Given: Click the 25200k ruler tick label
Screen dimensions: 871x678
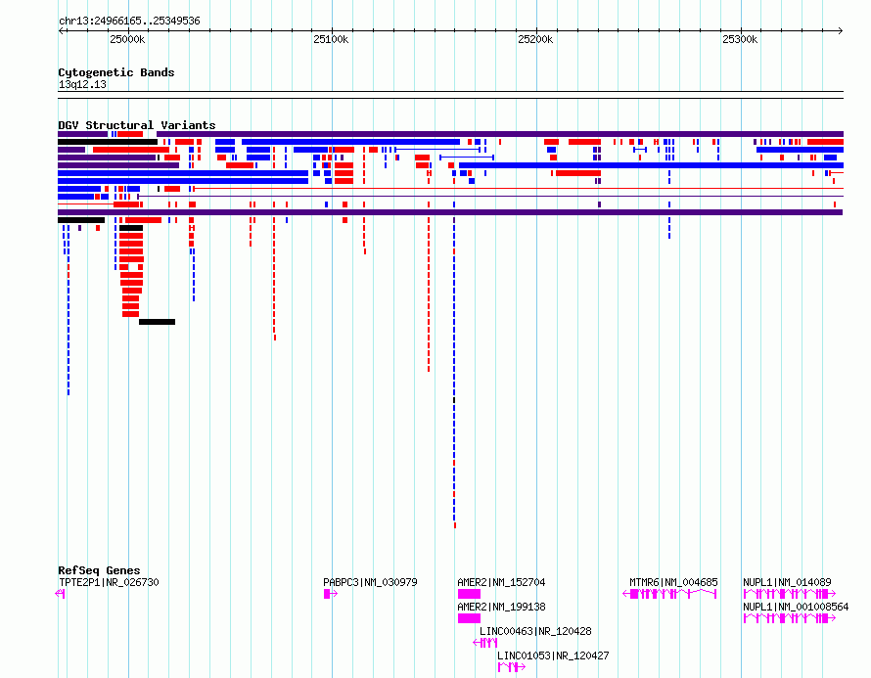Looking at the screenshot, I should tap(535, 39).
